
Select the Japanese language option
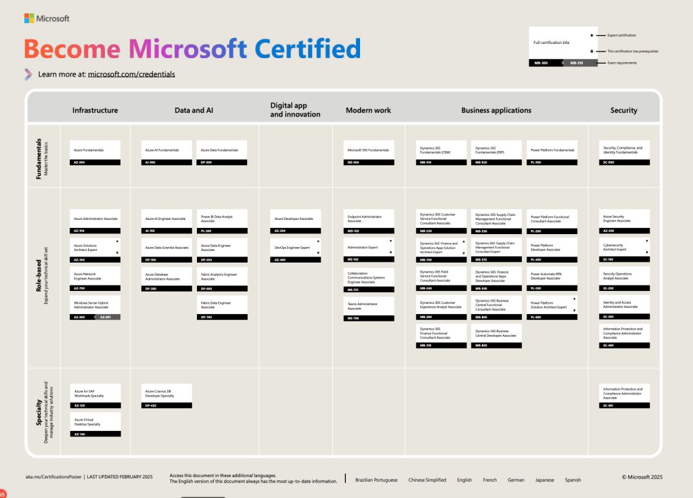point(545,480)
